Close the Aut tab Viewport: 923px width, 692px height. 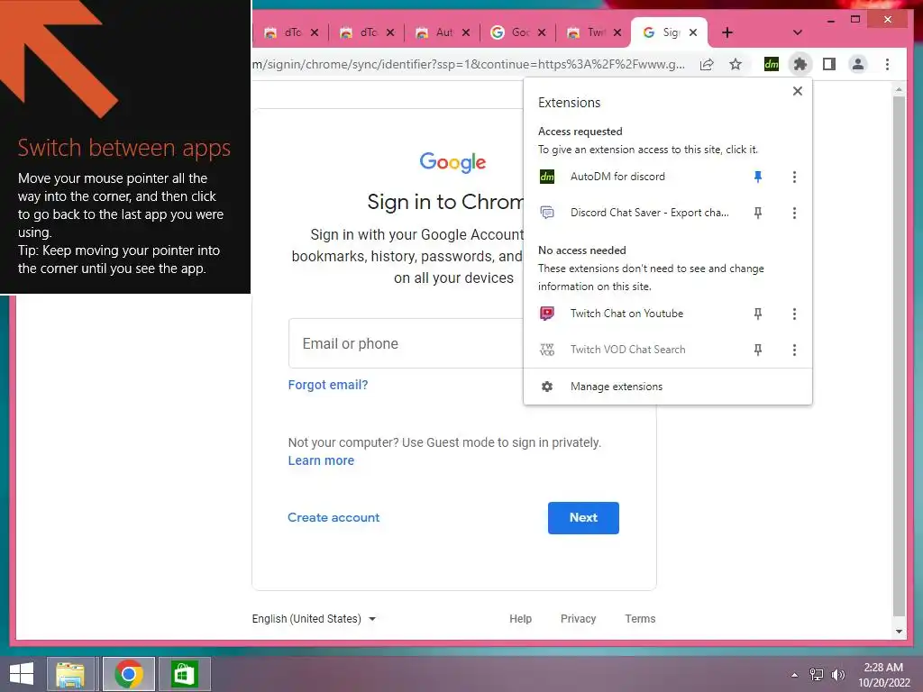pos(466,32)
